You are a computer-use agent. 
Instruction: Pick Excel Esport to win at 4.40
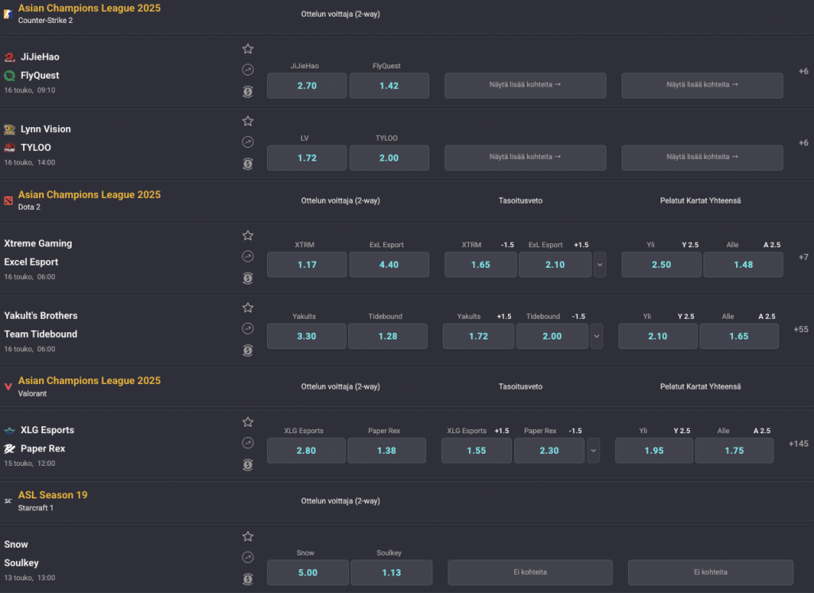(x=389, y=264)
